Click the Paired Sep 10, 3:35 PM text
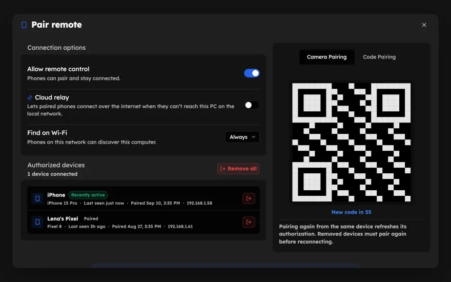The width and height of the screenshot is (451, 282). pos(155,203)
